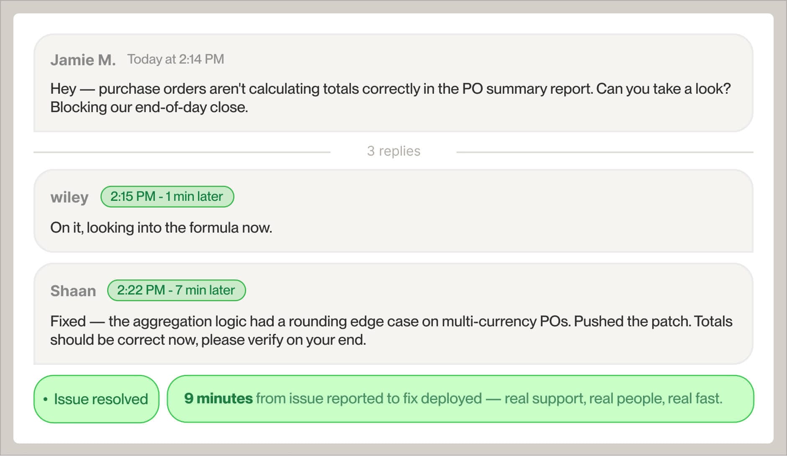Click the Jamie M. sender name
This screenshot has height=456, width=787.
tap(83, 60)
